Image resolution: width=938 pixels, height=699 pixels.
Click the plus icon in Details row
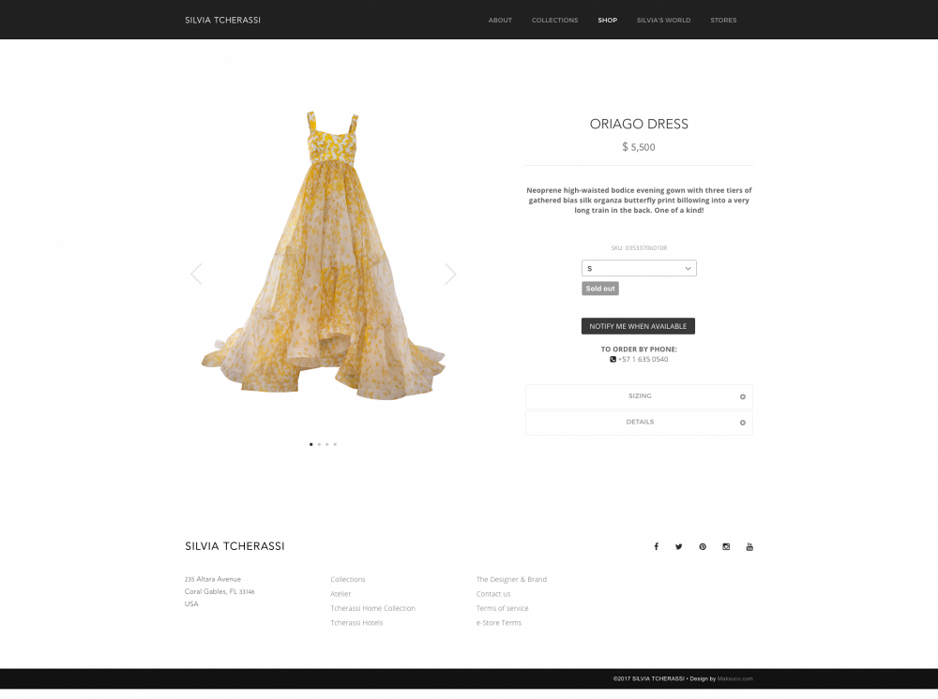pyautogui.click(x=742, y=423)
